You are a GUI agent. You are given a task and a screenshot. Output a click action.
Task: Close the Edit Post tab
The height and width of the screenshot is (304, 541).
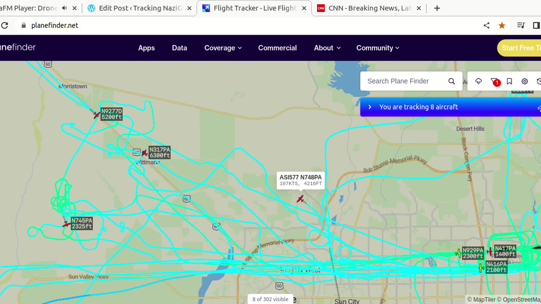pos(189,8)
